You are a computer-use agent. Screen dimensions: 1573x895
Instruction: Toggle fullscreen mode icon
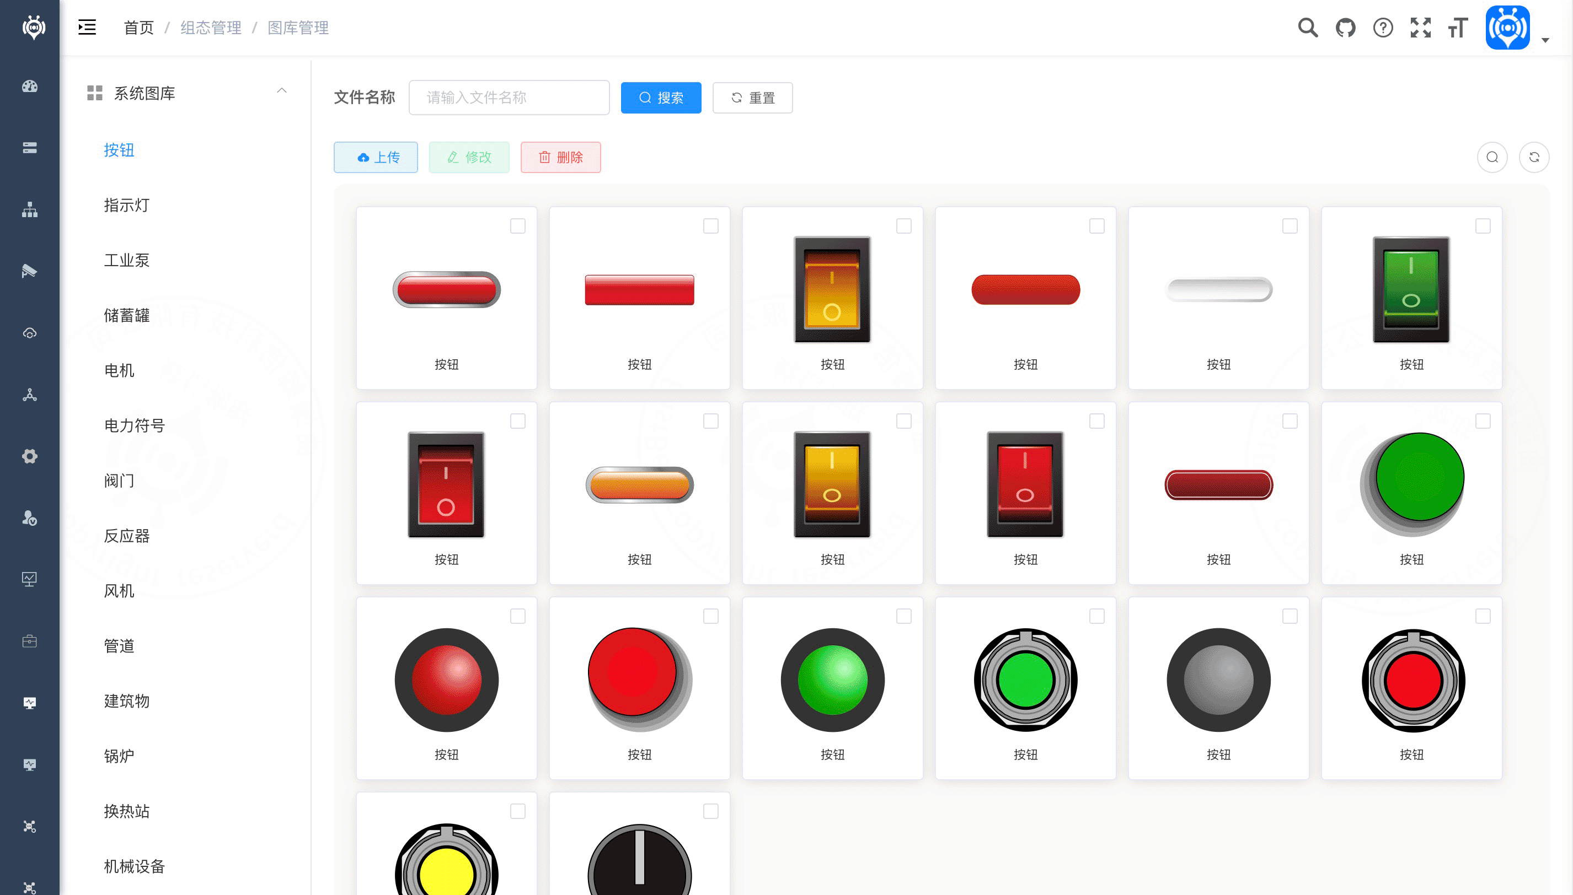click(x=1420, y=28)
